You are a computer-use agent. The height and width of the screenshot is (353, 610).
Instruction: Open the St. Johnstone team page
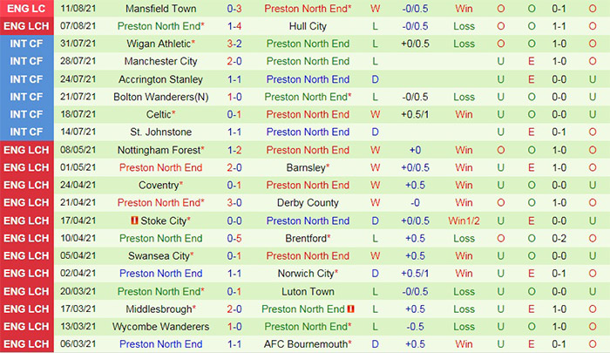pos(160,132)
